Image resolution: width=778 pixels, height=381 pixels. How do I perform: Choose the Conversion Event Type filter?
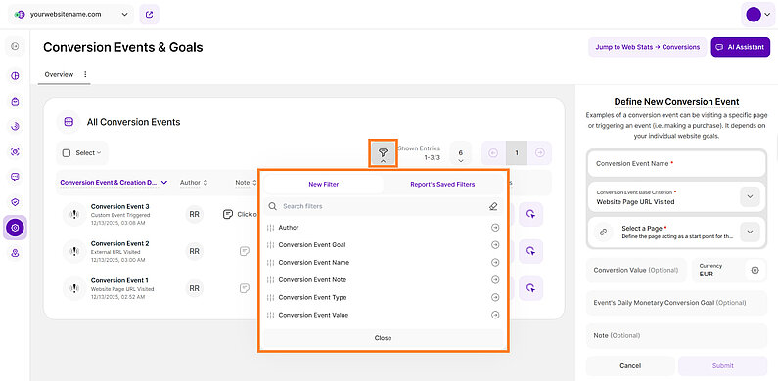click(x=383, y=297)
